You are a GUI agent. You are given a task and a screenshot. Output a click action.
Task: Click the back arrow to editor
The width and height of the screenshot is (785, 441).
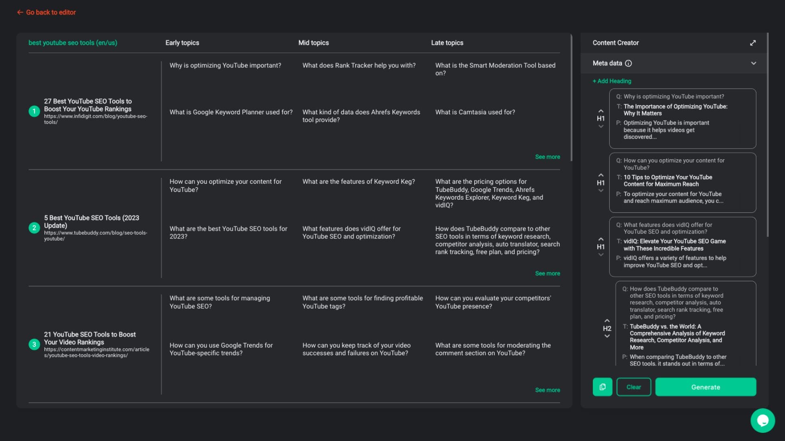[20, 12]
